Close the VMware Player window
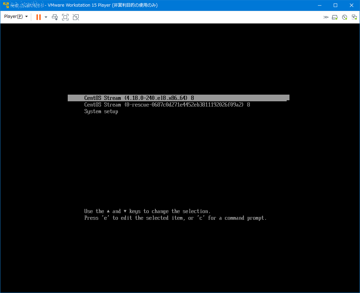Image resolution: width=360 pixels, height=293 pixels. [x=352, y=5]
